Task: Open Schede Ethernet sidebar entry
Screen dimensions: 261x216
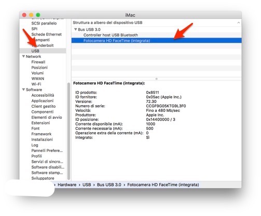Action: click(x=46, y=34)
